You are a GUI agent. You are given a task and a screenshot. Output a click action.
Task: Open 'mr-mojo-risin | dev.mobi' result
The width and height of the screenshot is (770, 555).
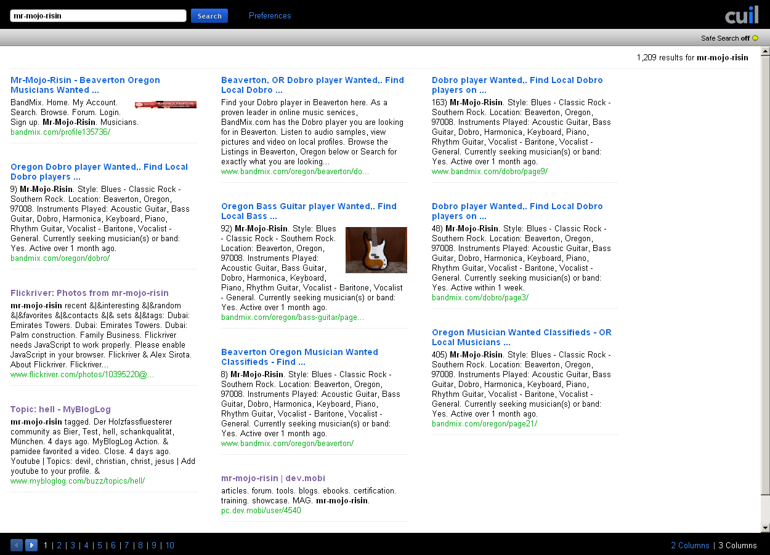tap(273, 478)
